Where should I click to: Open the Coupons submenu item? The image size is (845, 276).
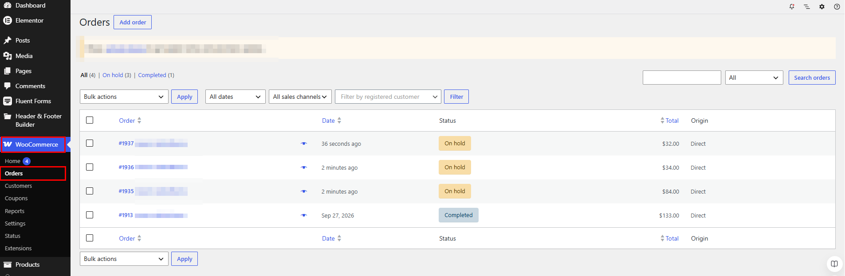pyautogui.click(x=16, y=198)
